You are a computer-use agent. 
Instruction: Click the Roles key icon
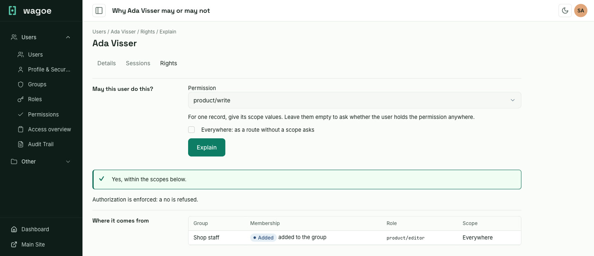coord(21,99)
